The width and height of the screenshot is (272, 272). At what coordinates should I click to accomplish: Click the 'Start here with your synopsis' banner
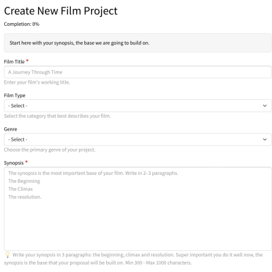(138, 43)
